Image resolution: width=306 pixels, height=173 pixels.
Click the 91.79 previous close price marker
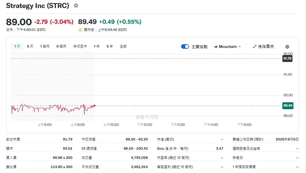point(287,58)
